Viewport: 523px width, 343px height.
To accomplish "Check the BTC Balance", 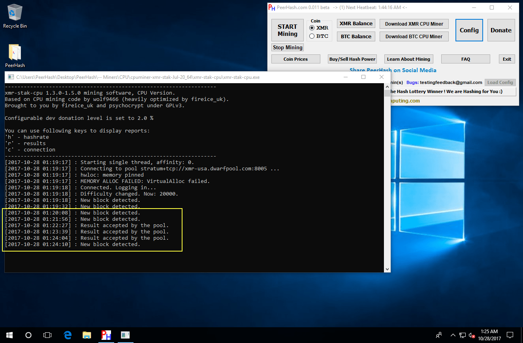I will (356, 36).
